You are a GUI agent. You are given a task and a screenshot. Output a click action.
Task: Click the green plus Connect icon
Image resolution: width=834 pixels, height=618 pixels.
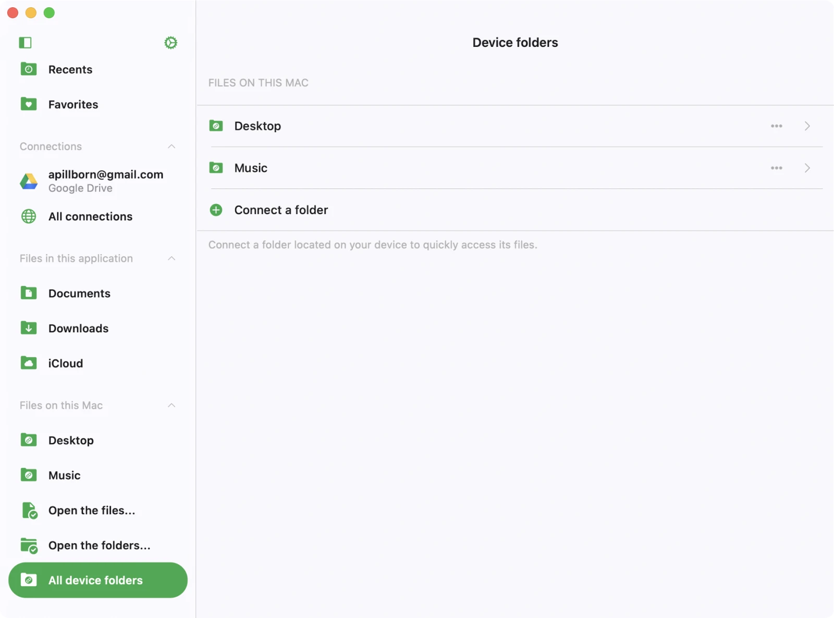click(x=216, y=210)
